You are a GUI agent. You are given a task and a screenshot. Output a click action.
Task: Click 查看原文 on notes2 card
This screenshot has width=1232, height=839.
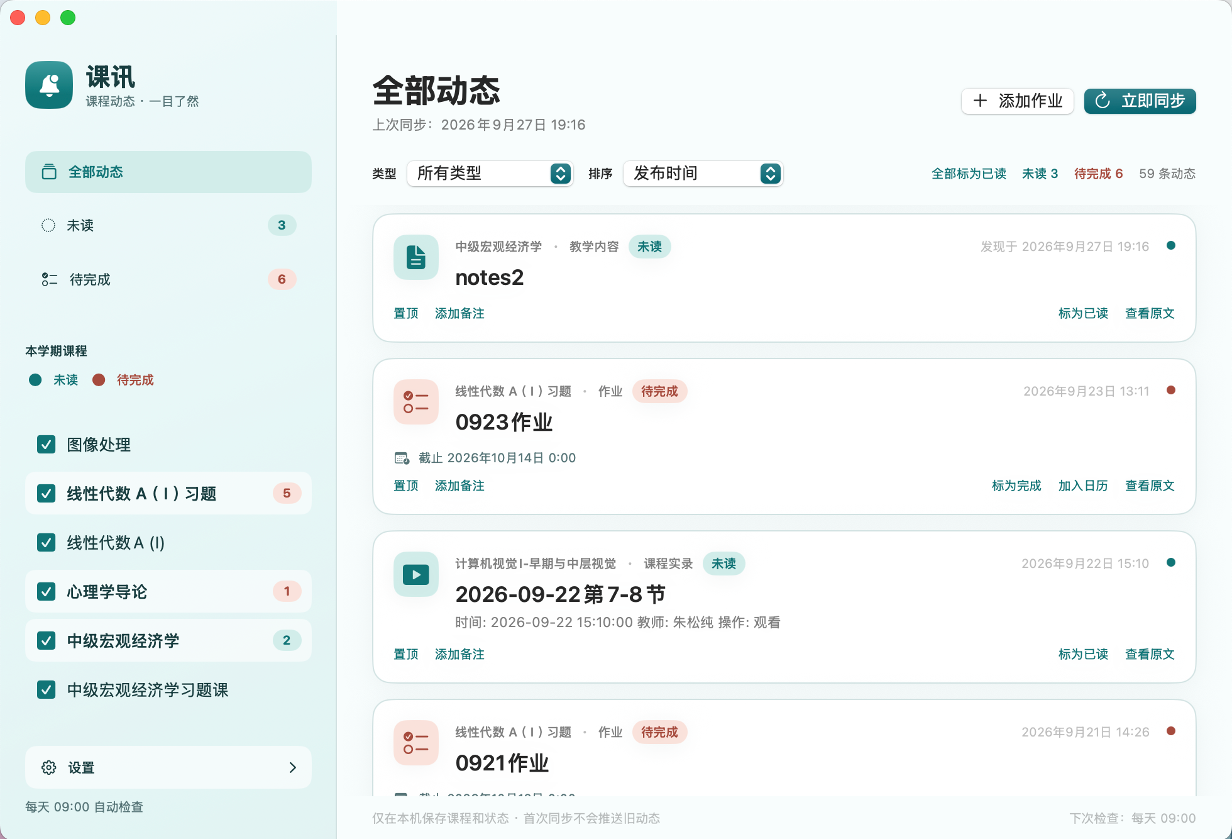point(1150,313)
